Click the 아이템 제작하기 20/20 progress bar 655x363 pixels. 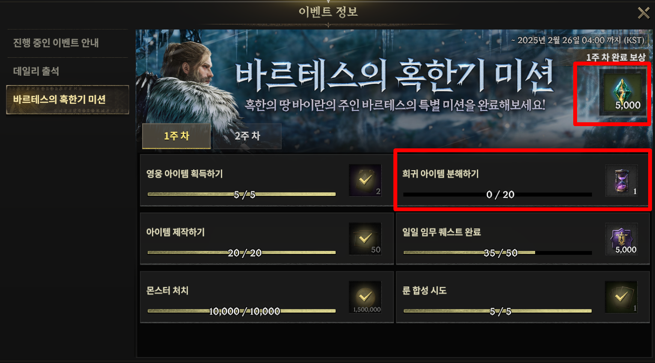(x=241, y=253)
